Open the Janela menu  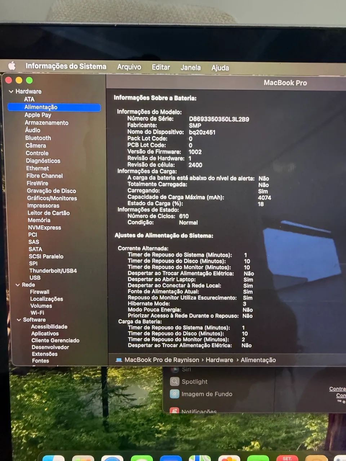191,67
